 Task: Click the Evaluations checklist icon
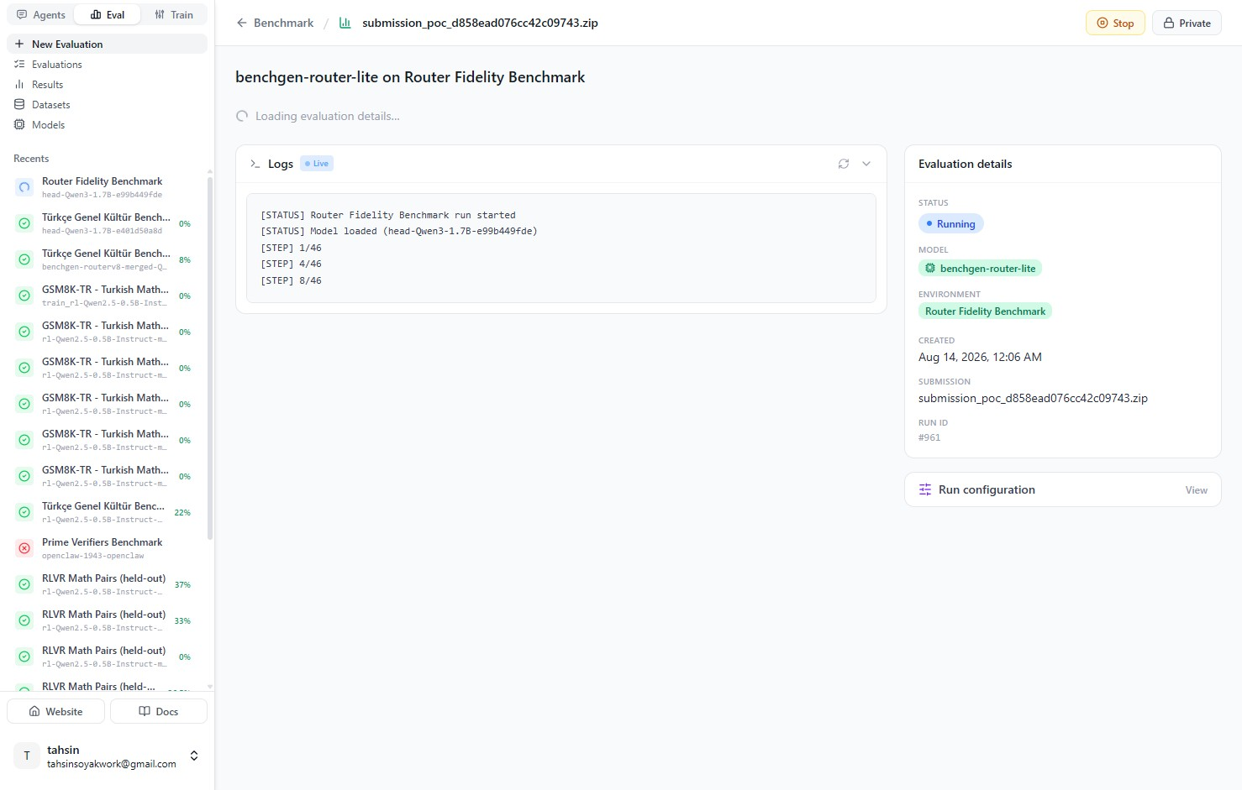tap(19, 64)
